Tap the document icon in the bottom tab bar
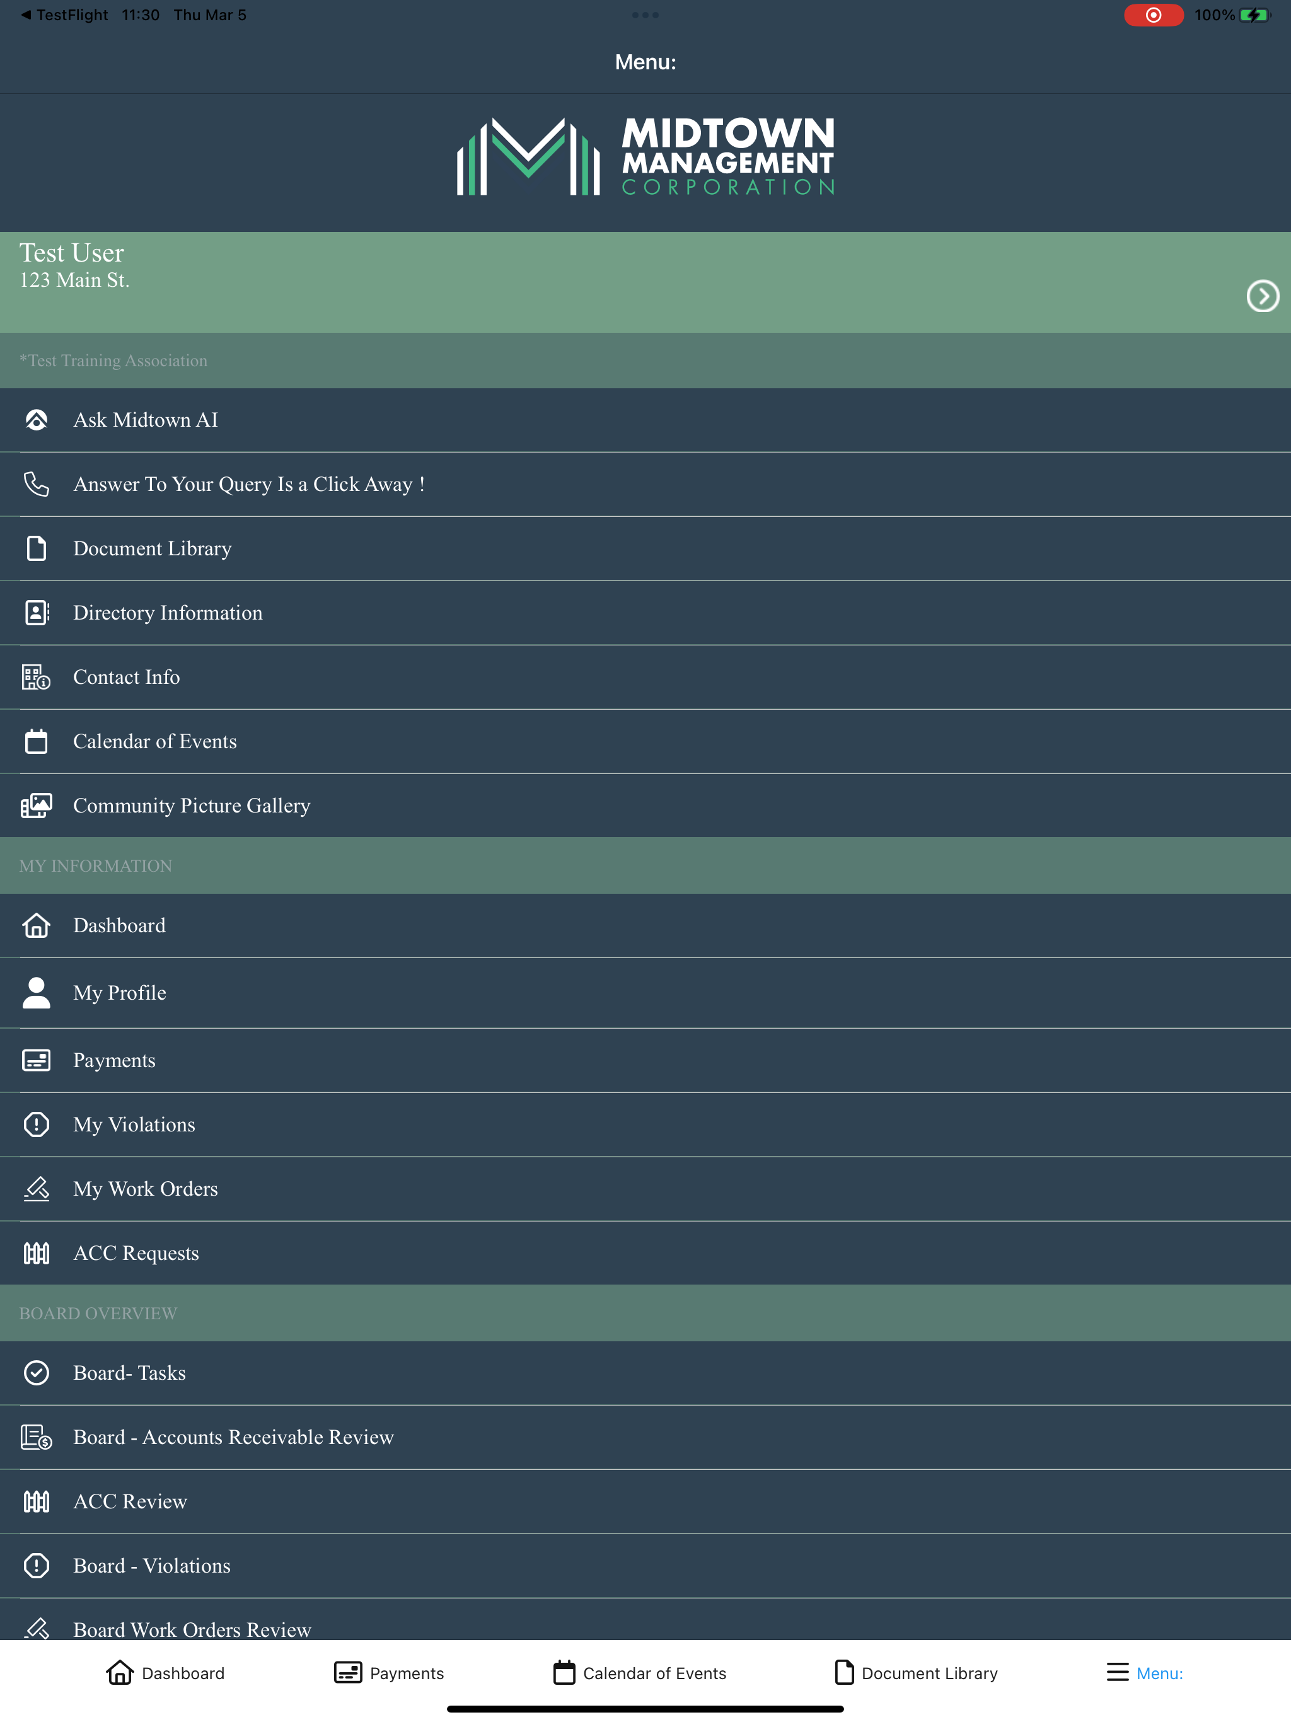 pos(844,1672)
